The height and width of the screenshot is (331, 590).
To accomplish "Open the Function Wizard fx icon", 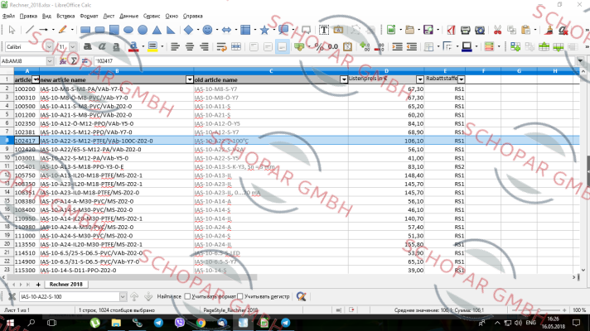I will (x=63, y=61).
